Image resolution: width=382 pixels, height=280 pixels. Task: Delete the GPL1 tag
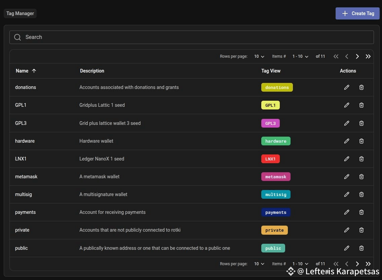point(361,105)
